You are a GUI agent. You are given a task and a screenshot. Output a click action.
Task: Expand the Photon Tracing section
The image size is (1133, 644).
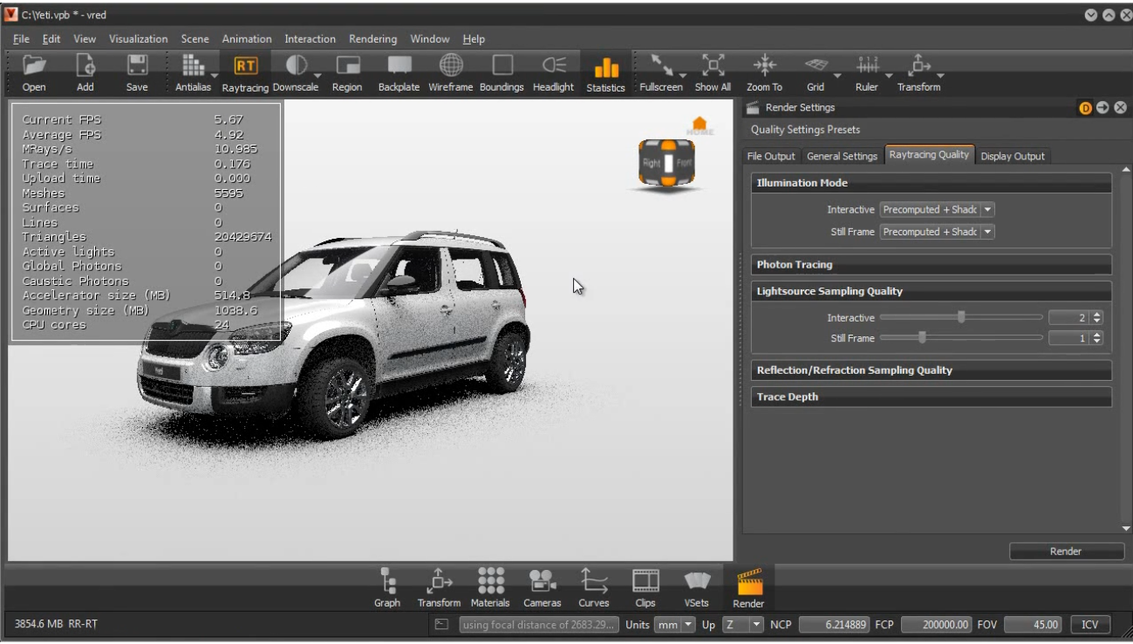tap(932, 265)
